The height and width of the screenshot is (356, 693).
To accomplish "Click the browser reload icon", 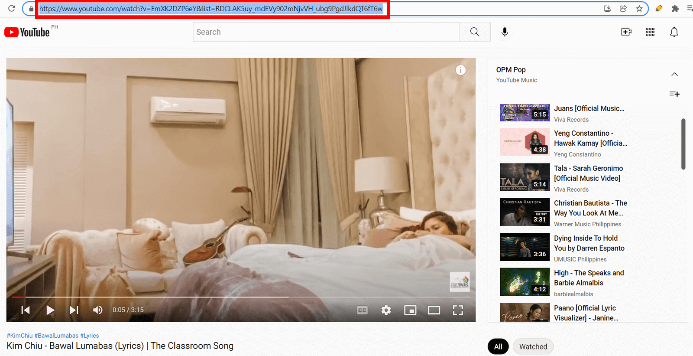I will pos(12,8).
